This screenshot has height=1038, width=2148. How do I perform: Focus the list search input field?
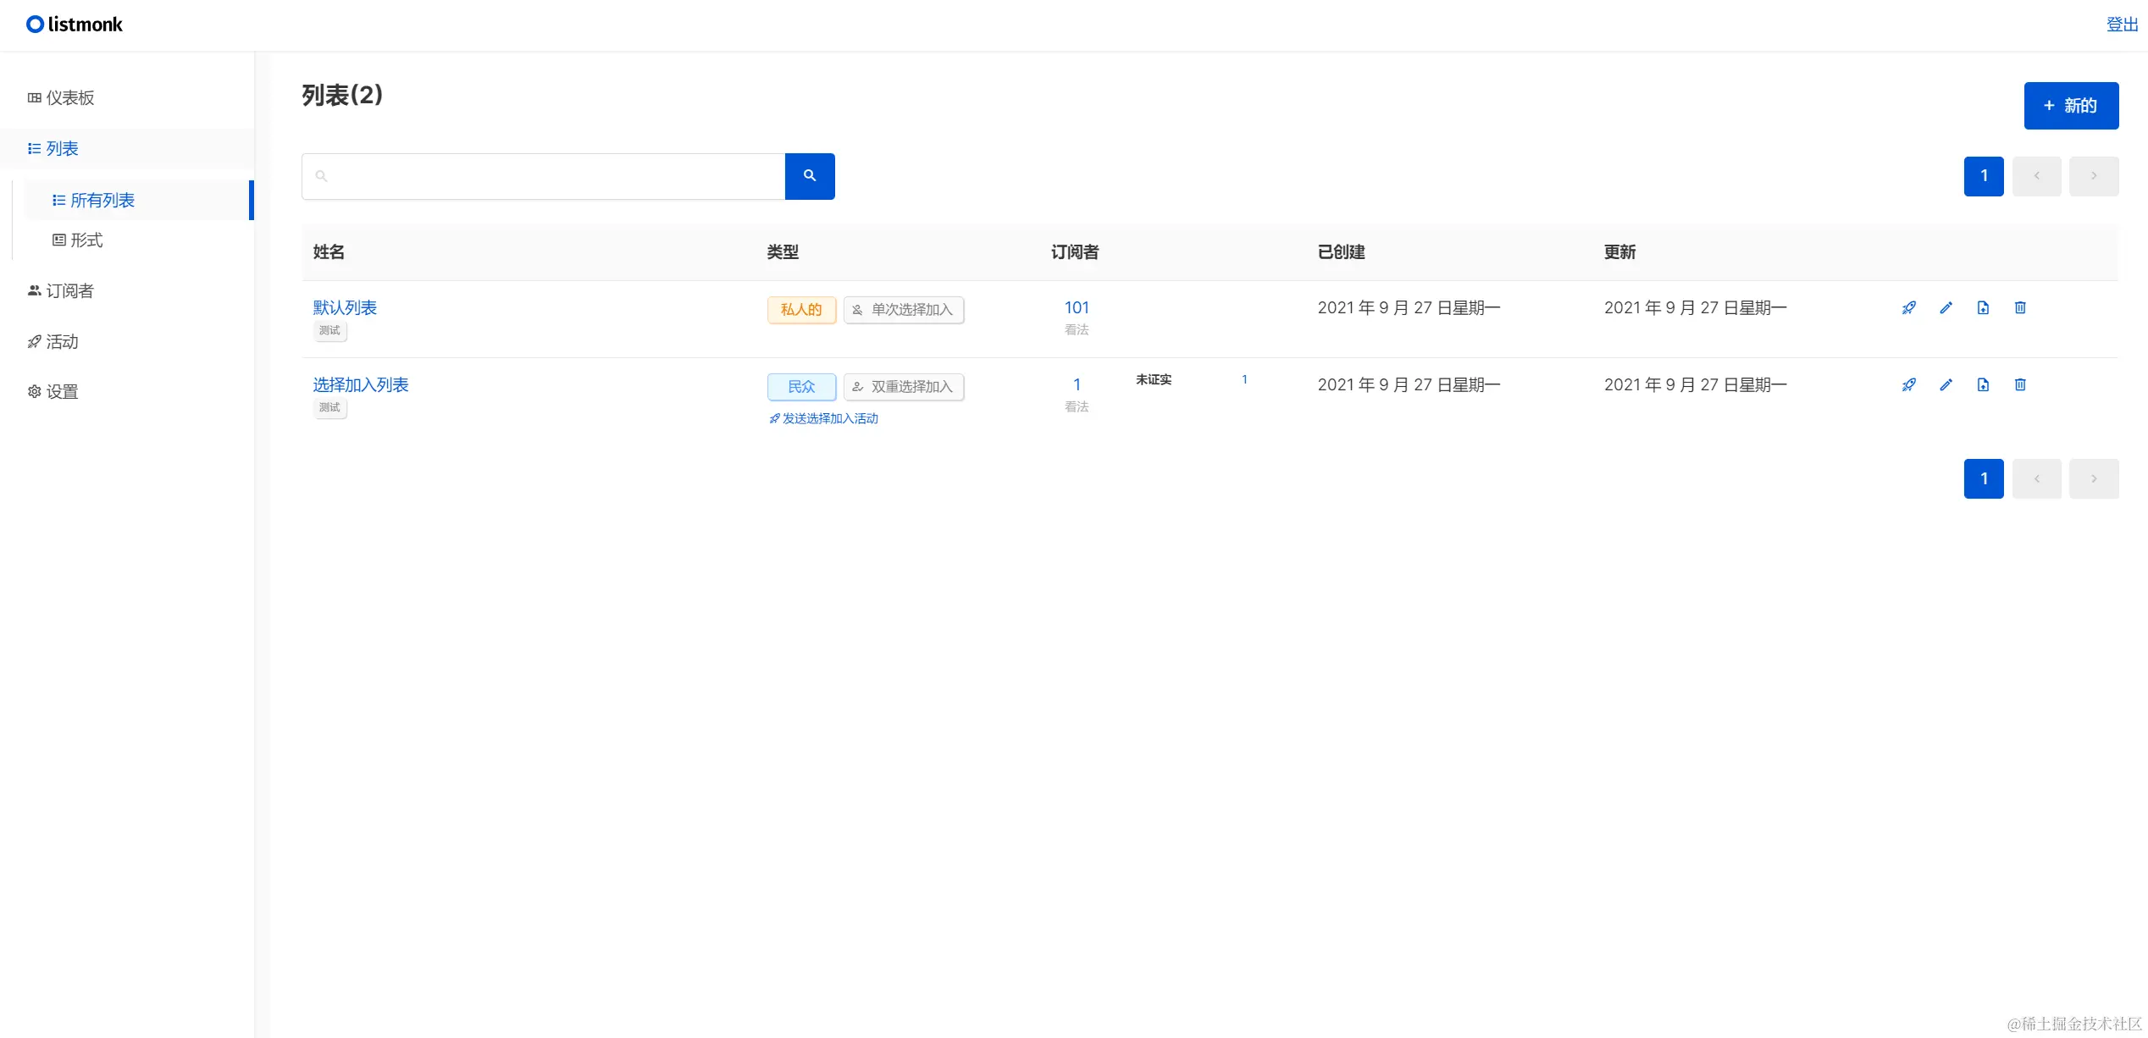551,176
